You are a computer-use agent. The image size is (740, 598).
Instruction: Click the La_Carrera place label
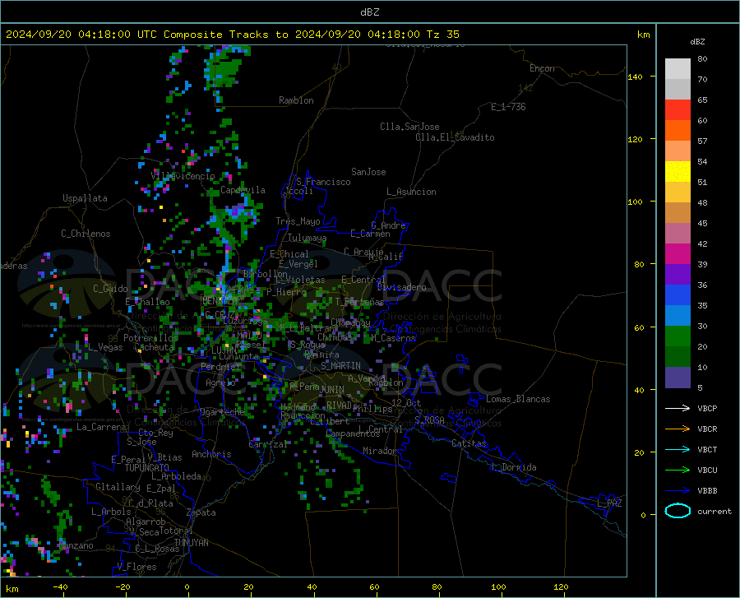coord(101,427)
